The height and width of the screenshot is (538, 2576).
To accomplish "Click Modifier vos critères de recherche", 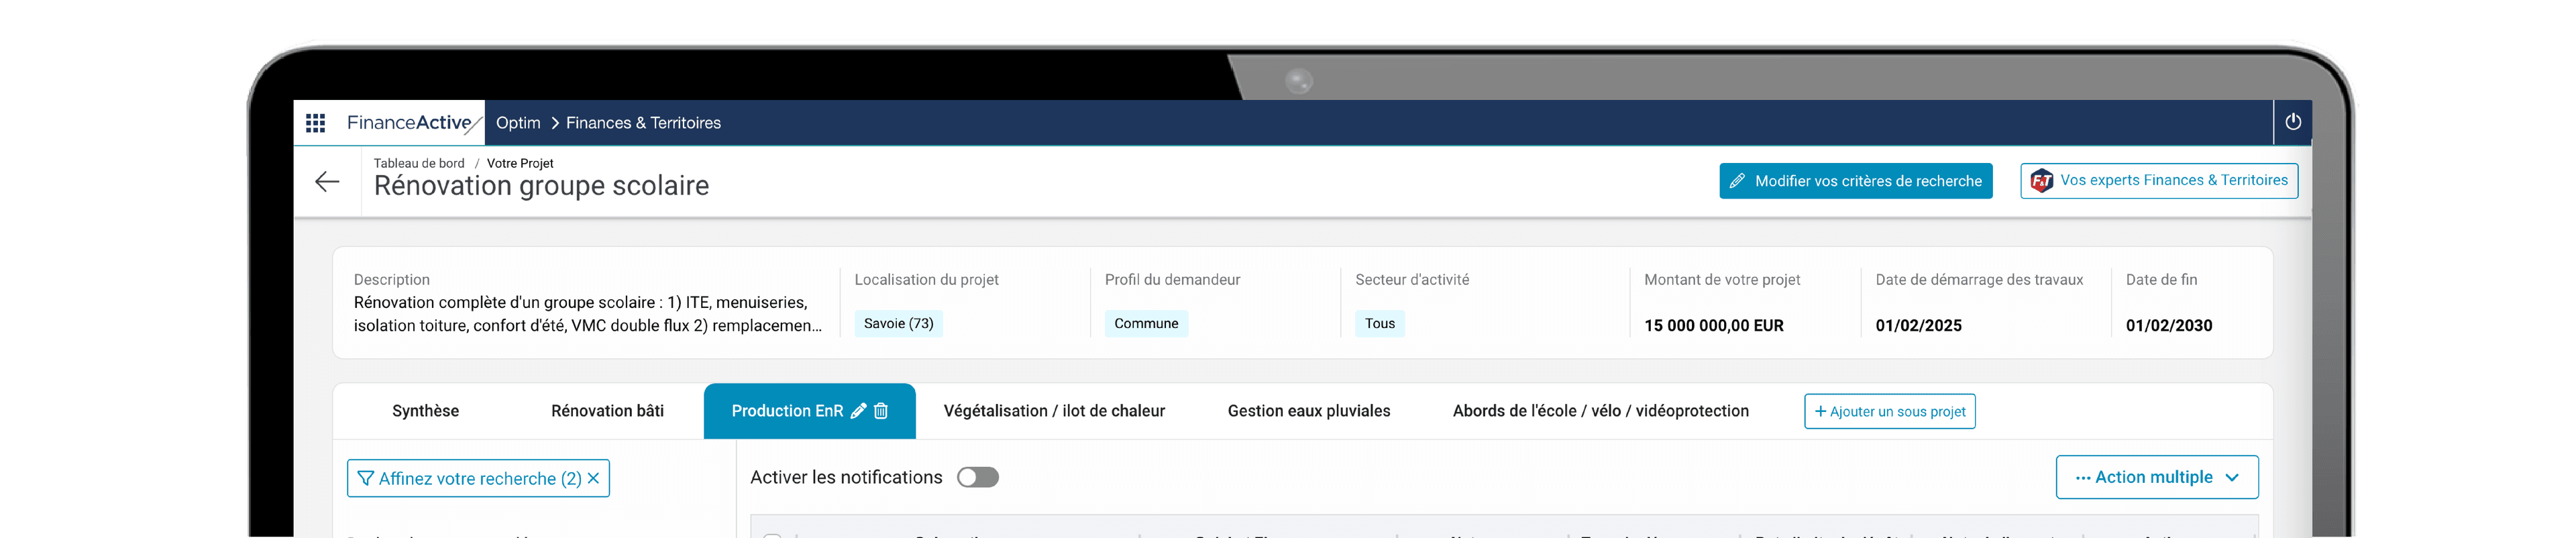I will pos(1855,181).
